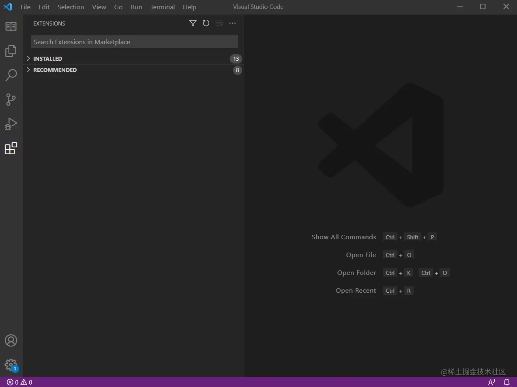Open the Accounts icon
Viewport: 517px width, 387px height.
pyautogui.click(x=11, y=340)
